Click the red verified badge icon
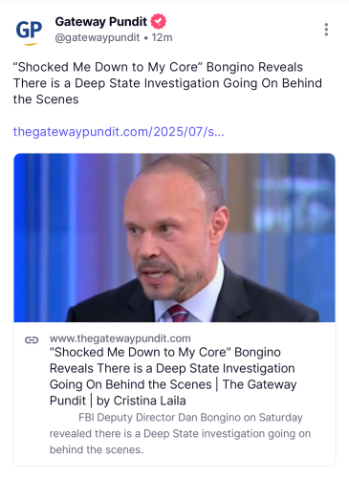This screenshot has height=478, width=349. point(158,22)
